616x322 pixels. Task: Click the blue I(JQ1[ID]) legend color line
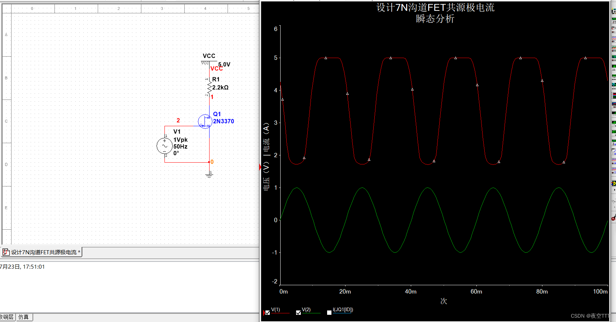[x=342, y=313]
